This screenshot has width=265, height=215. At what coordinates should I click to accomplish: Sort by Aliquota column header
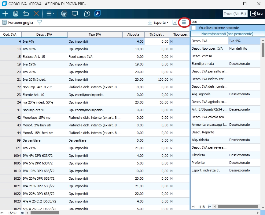coord(133,34)
